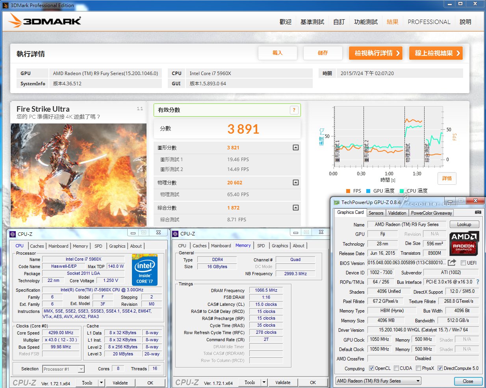
Task: Toggle the UEFI checkbox in GPU-Z
Action: [x=463, y=263]
